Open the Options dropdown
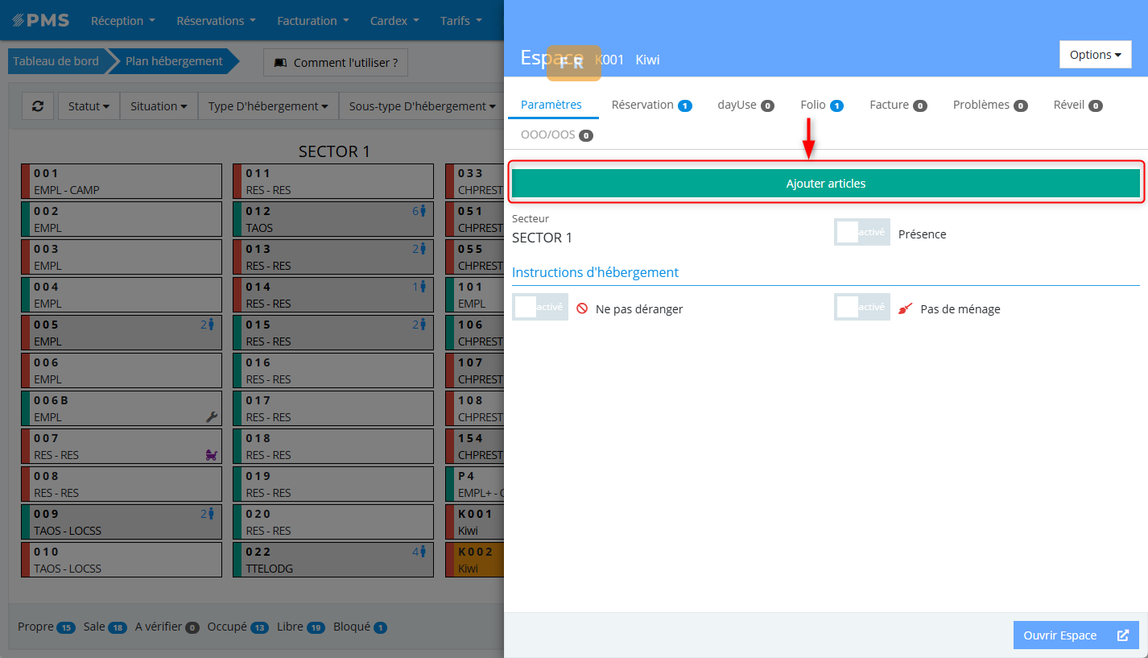 (x=1095, y=55)
